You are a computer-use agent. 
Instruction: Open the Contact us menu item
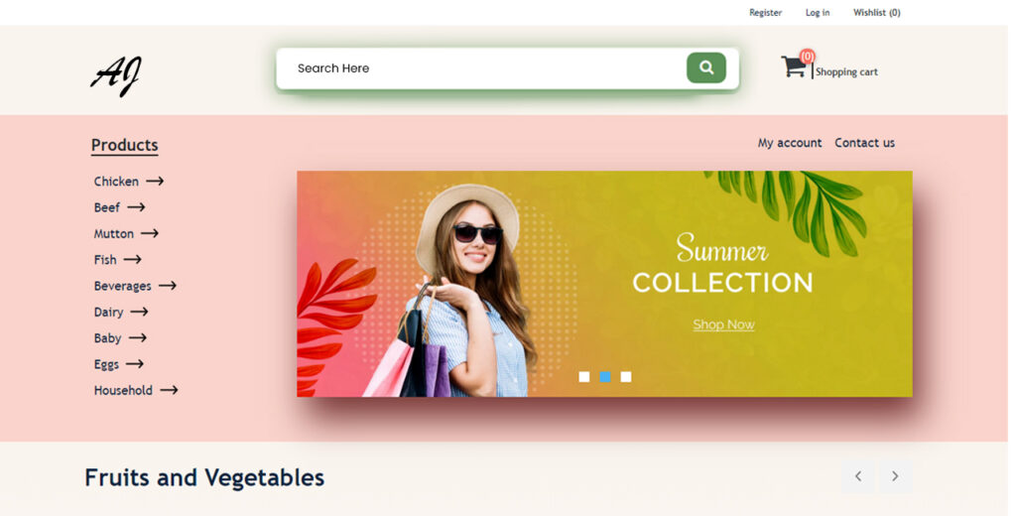[x=864, y=143]
